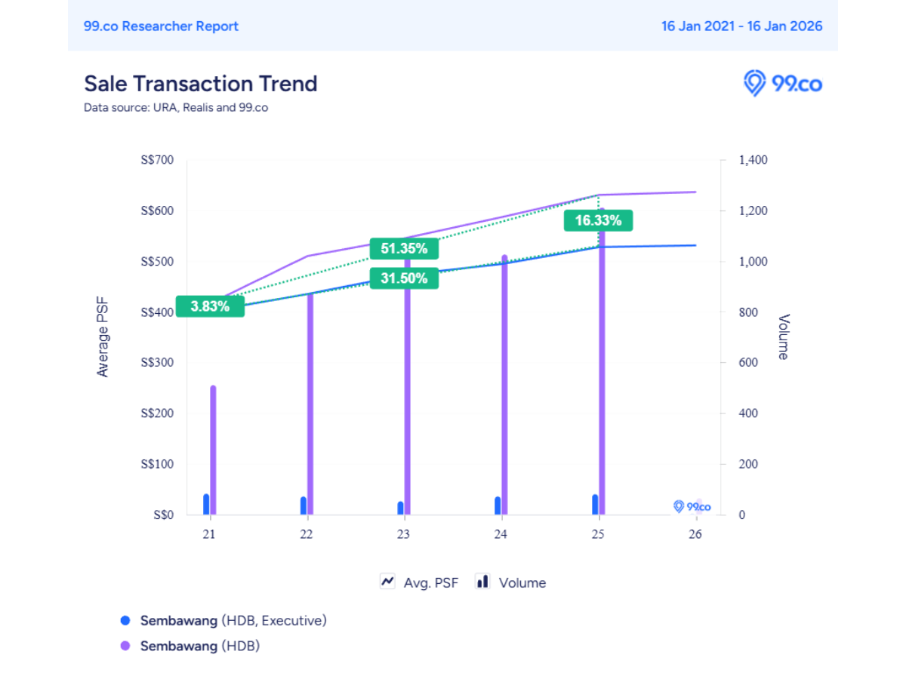Screen dimensions: 906x679
Task: Click the blue Sembawang HDB Executive legend dot
Action: click(125, 620)
